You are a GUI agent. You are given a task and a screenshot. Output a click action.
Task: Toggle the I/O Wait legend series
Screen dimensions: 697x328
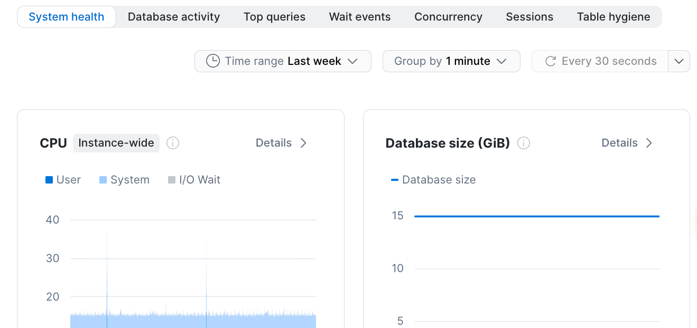coord(194,180)
